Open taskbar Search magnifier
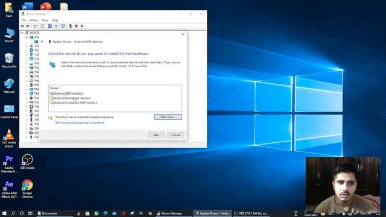The width and height of the screenshot is (386, 217). tap(13, 213)
